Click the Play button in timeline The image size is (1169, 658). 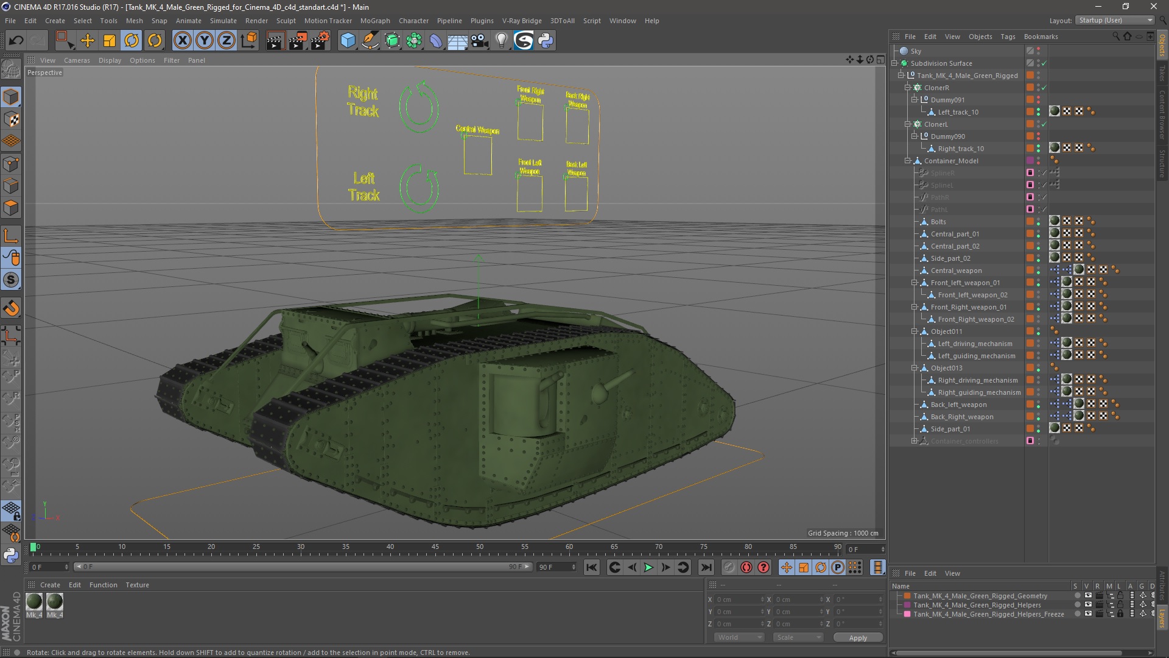[x=648, y=567]
